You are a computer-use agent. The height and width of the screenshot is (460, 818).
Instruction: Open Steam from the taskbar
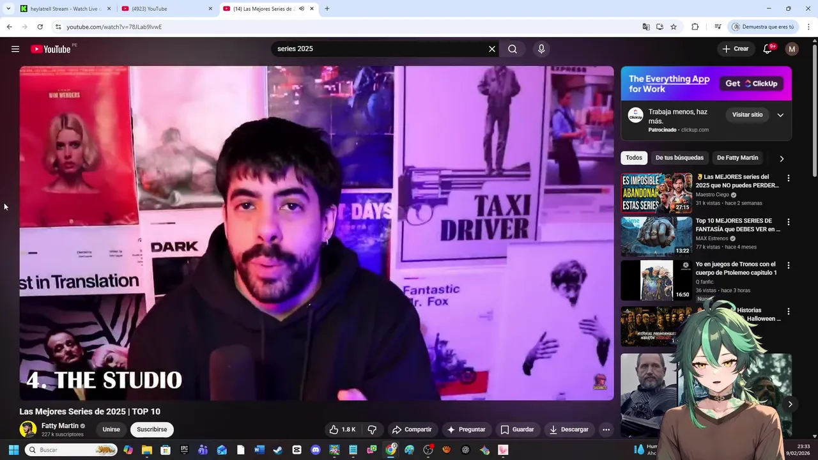(x=278, y=450)
